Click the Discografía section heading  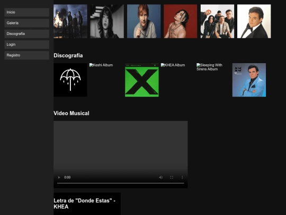point(68,55)
